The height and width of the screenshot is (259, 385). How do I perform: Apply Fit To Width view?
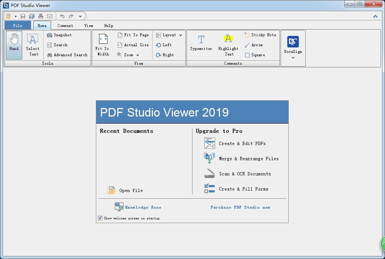click(103, 45)
